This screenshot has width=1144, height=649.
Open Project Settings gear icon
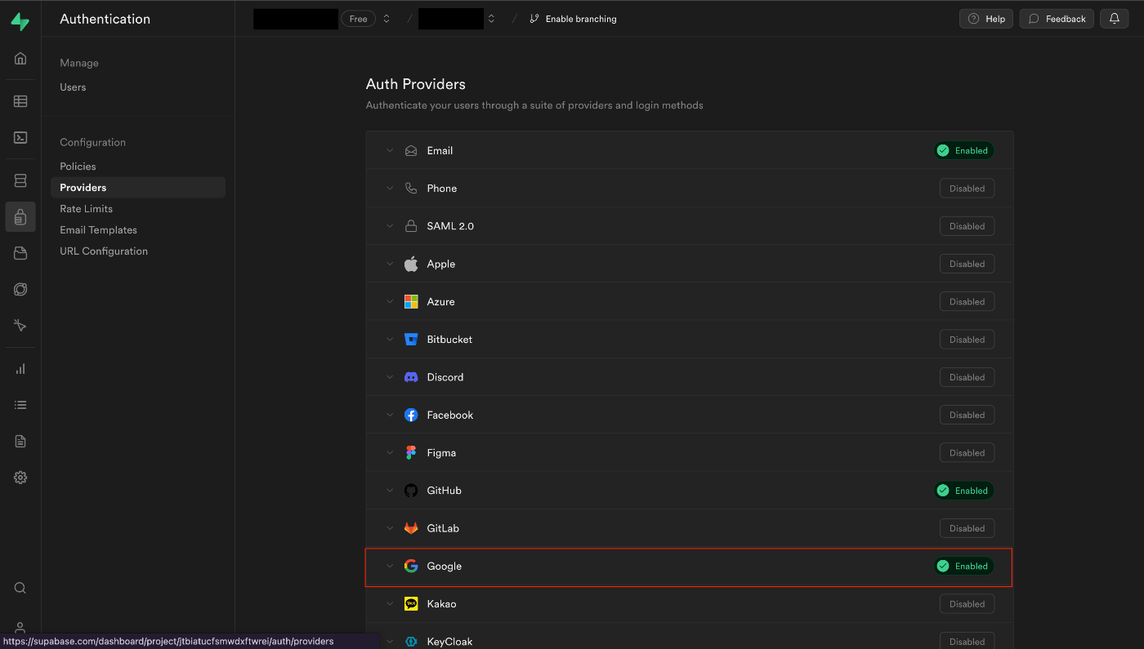tap(20, 478)
